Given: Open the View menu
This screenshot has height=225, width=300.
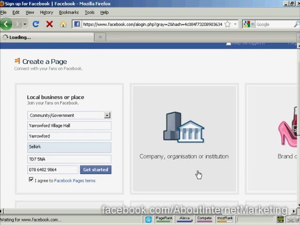Looking at the screenshot, I should [30, 12].
